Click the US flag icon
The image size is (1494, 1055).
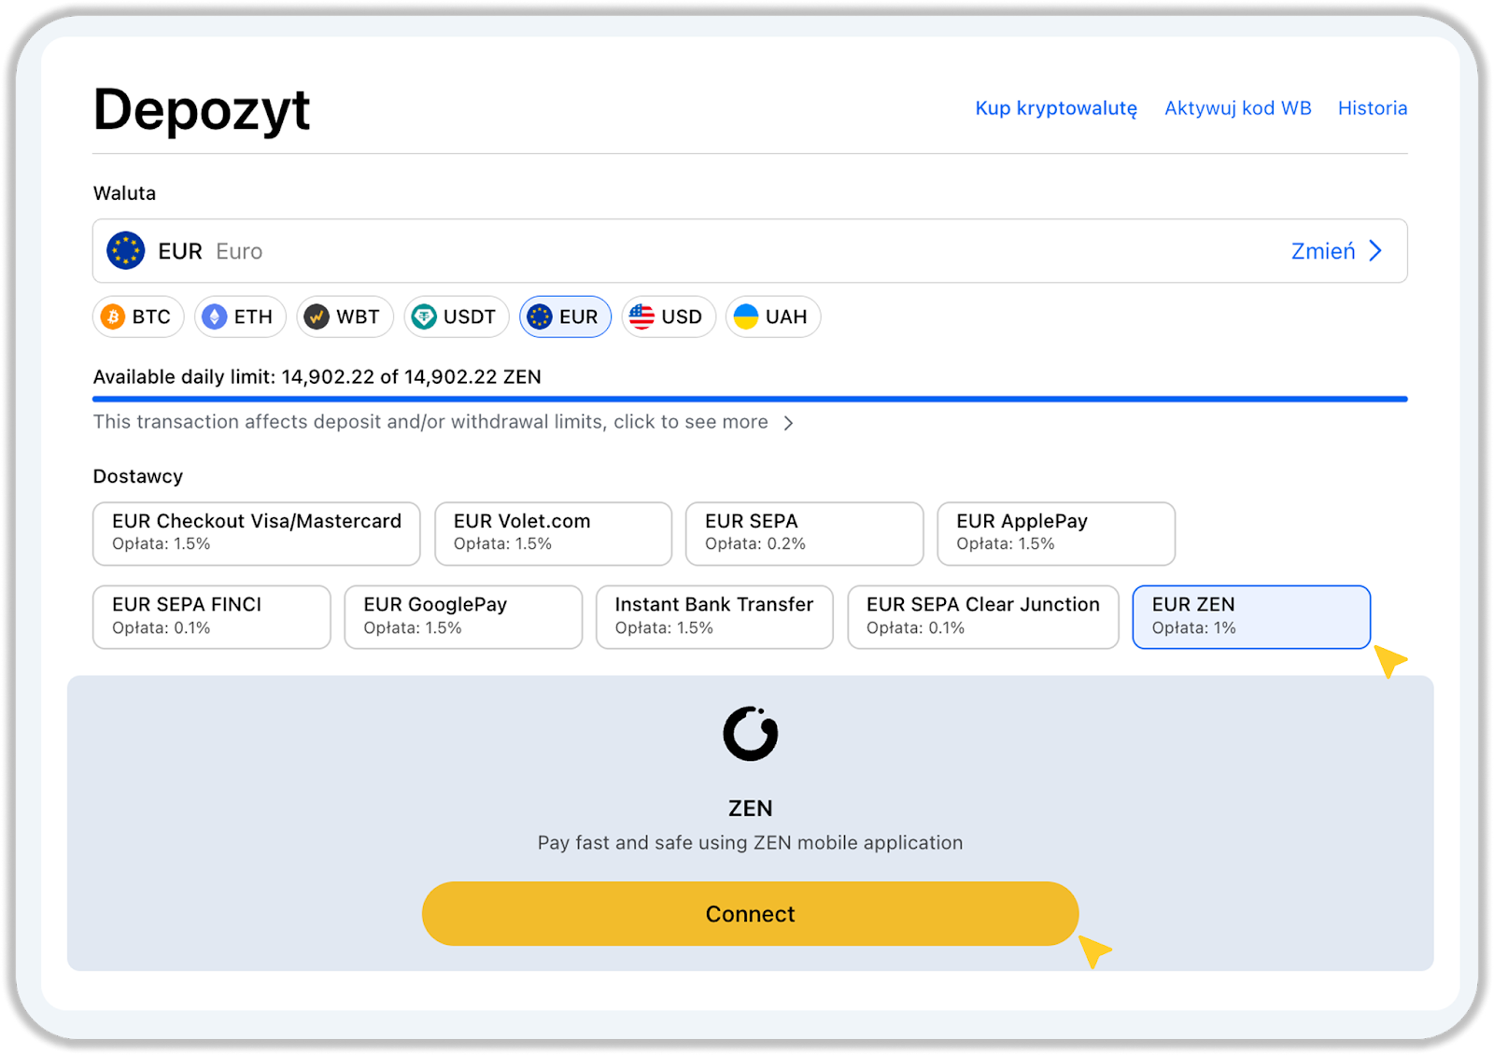coord(641,317)
